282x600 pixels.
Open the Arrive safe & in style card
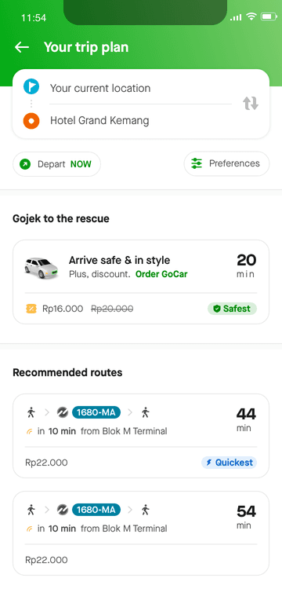(141, 282)
